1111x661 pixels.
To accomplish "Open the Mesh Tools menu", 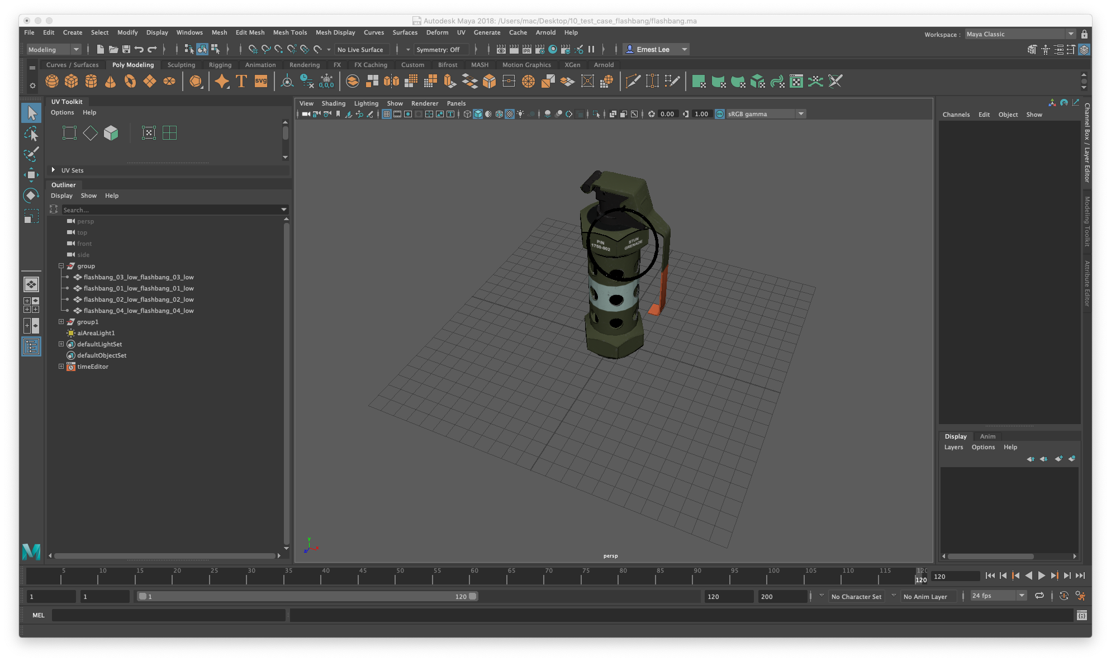I will pos(290,32).
